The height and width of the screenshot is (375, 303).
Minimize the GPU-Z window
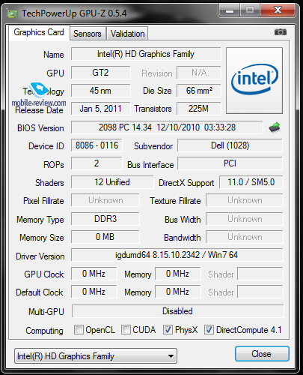point(230,10)
